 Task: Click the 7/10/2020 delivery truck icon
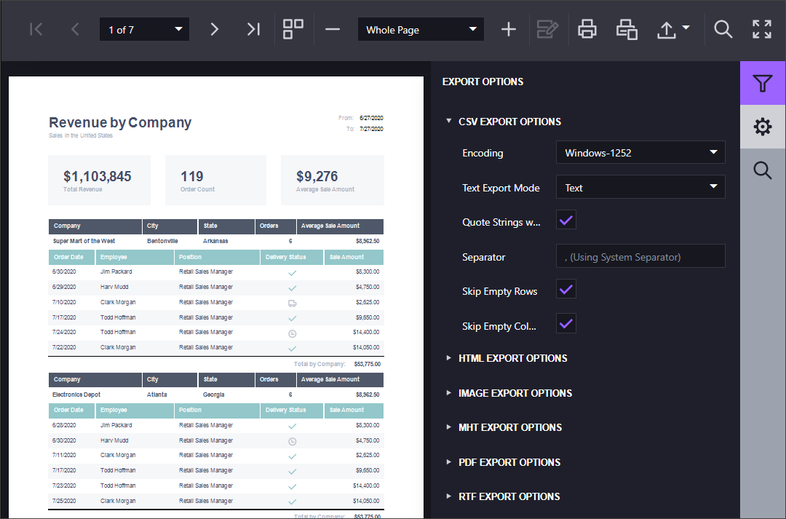[x=293, y=304]
